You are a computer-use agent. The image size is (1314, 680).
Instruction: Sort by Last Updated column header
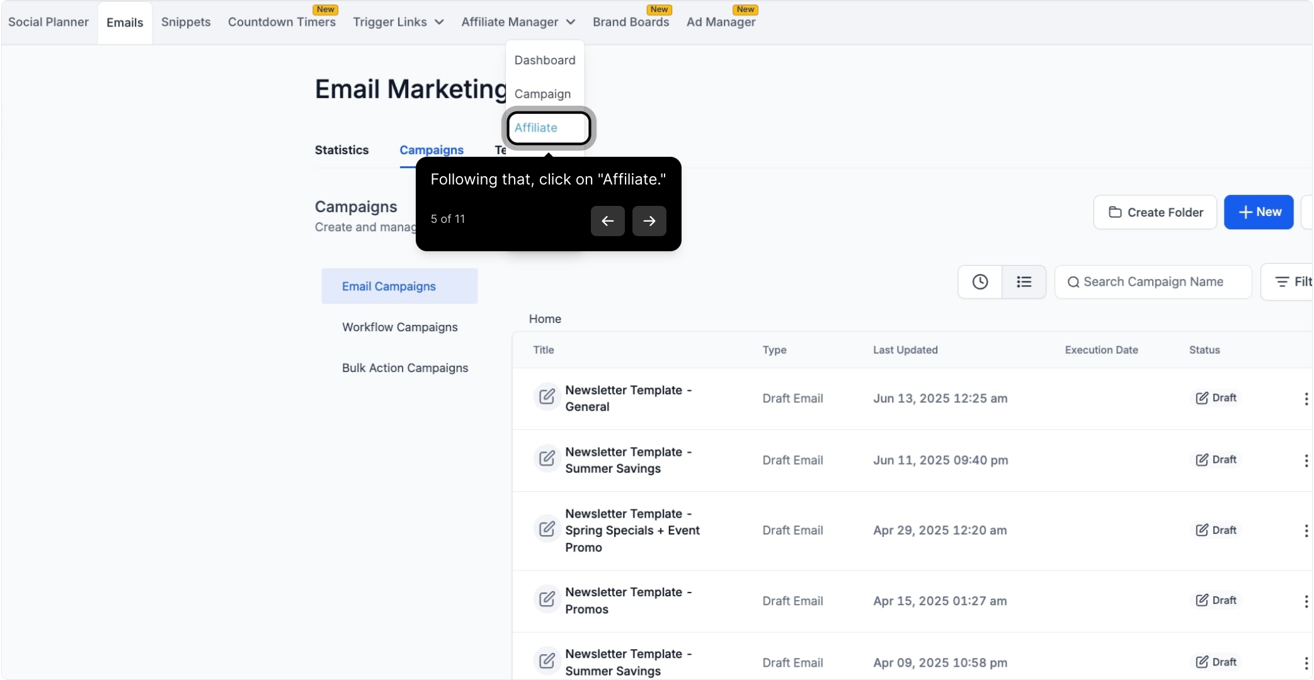[905, 350]
